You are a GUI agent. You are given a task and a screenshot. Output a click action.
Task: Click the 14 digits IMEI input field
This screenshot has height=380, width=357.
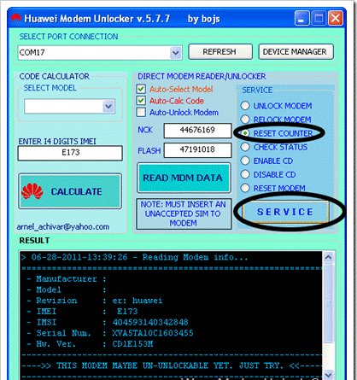(70, 153)
